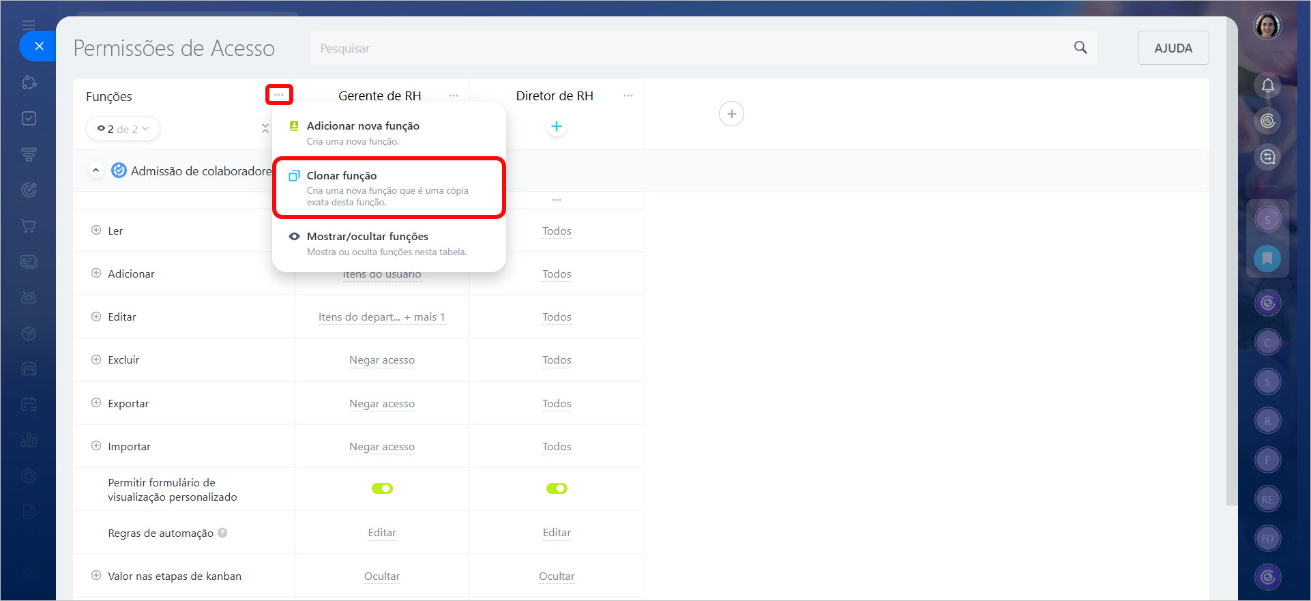This screenshot has height=601, width=1311.
Task: Click the blue plus under Diretor de RH
Action: point(557,126)
